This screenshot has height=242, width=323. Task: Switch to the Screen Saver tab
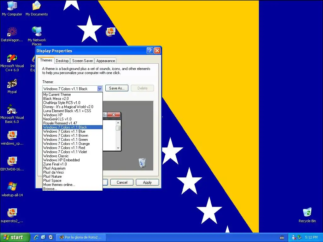82,61
